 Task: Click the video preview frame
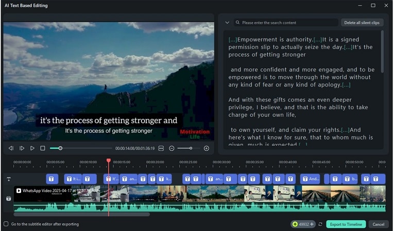point(109,81)
